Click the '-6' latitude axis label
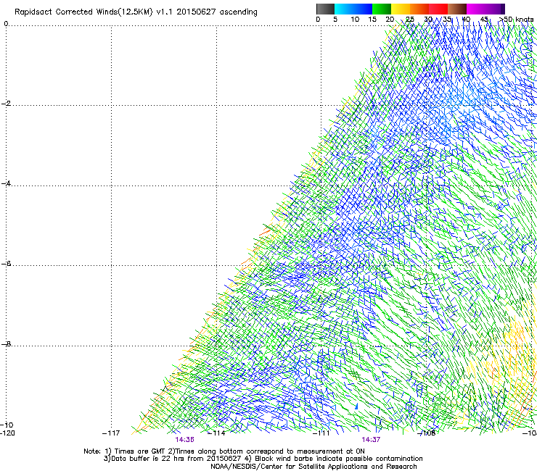Screen dimensions: 537x471 [6, 264]
